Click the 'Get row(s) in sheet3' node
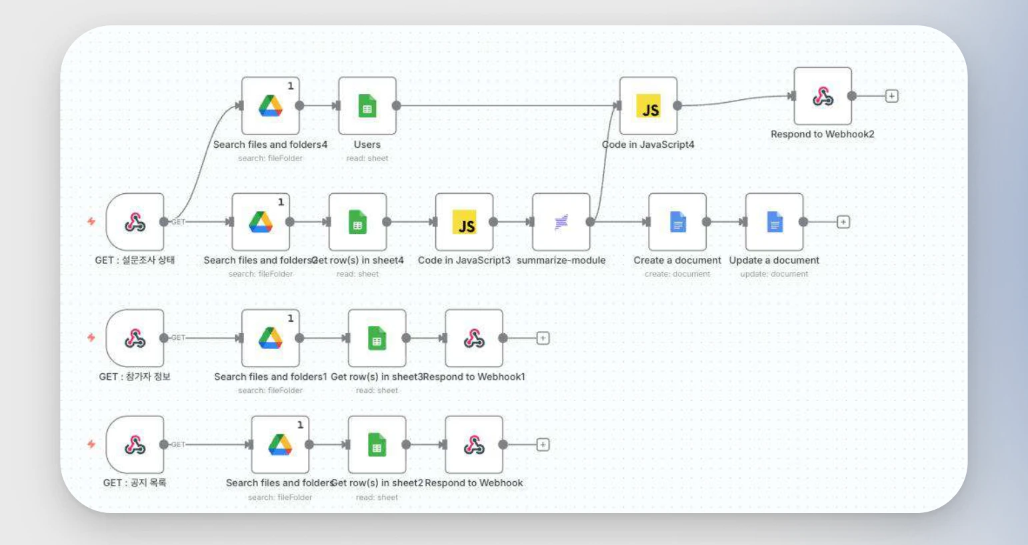Image resolution: width=1028 pixels, height=545 pixels. point(377,338)
